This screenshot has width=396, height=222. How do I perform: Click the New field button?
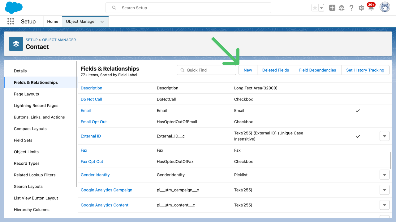point(248,70)
